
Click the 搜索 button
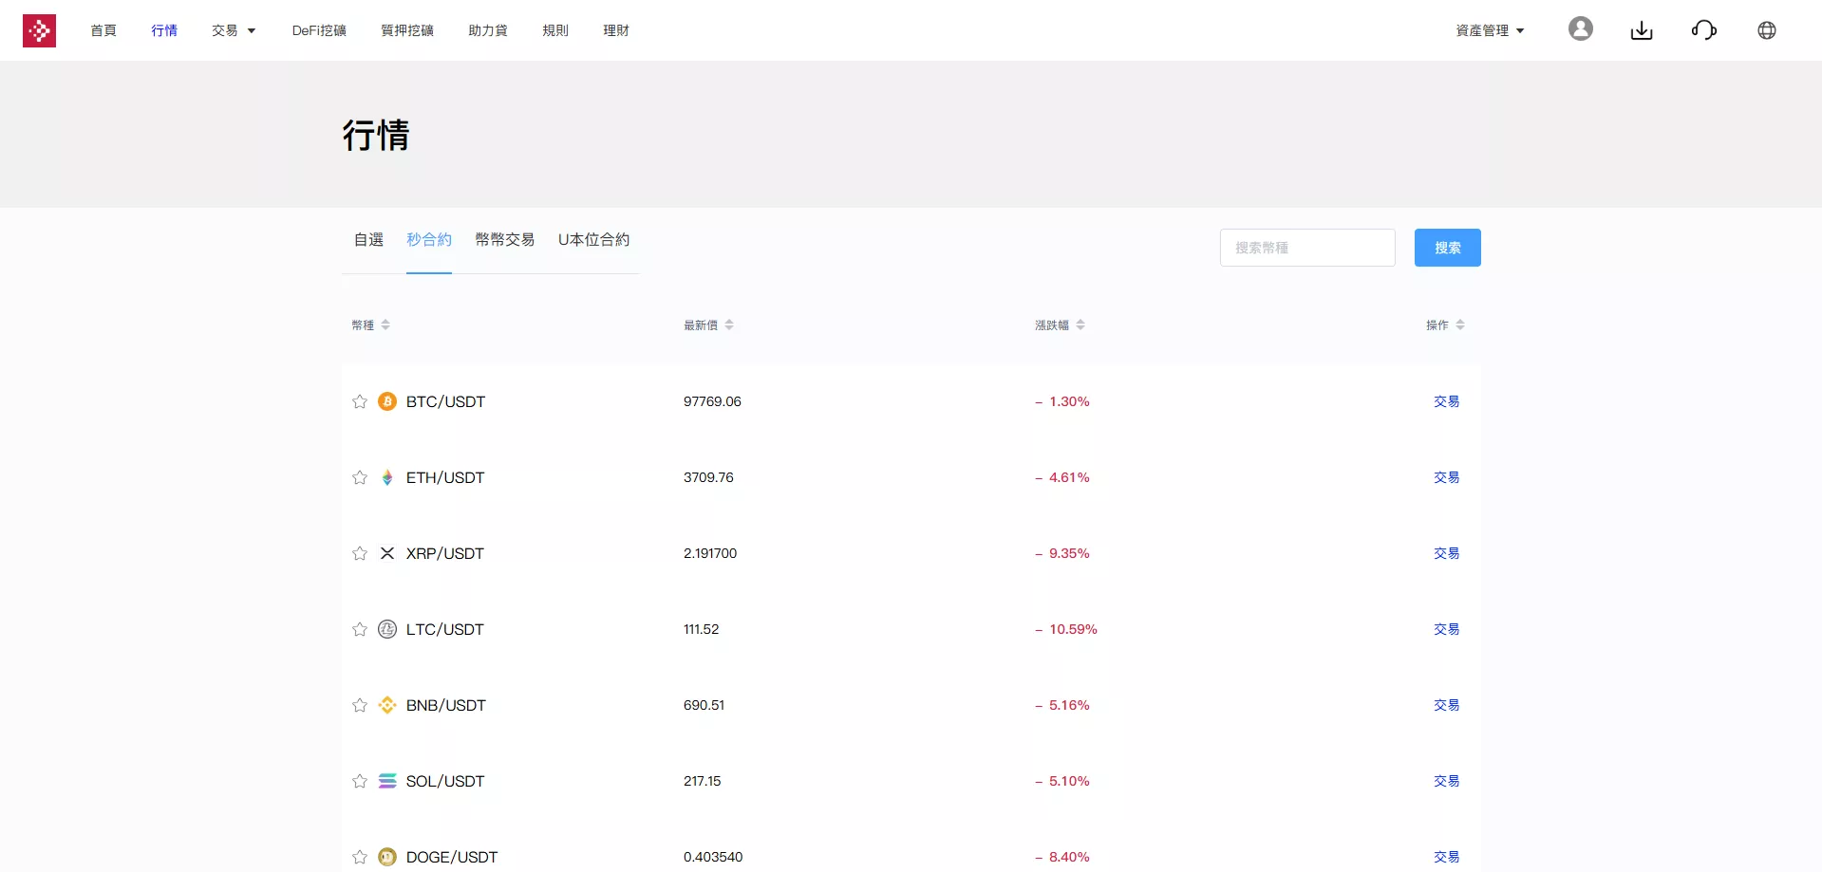tap(1447, 247)
